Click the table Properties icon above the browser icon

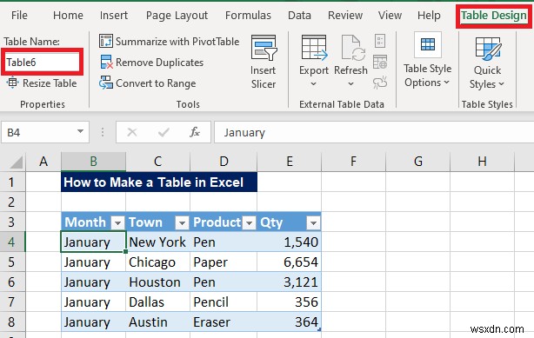[380, 41]
